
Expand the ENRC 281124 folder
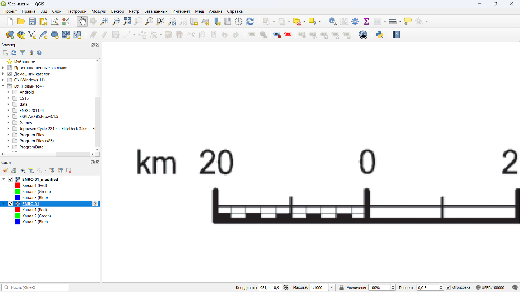pyautogui.click(x=8, y=110)
